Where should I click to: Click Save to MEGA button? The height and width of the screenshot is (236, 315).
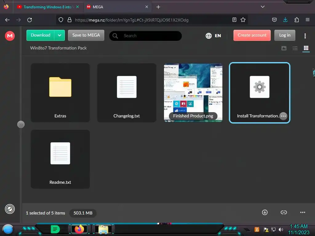[86, 35]
